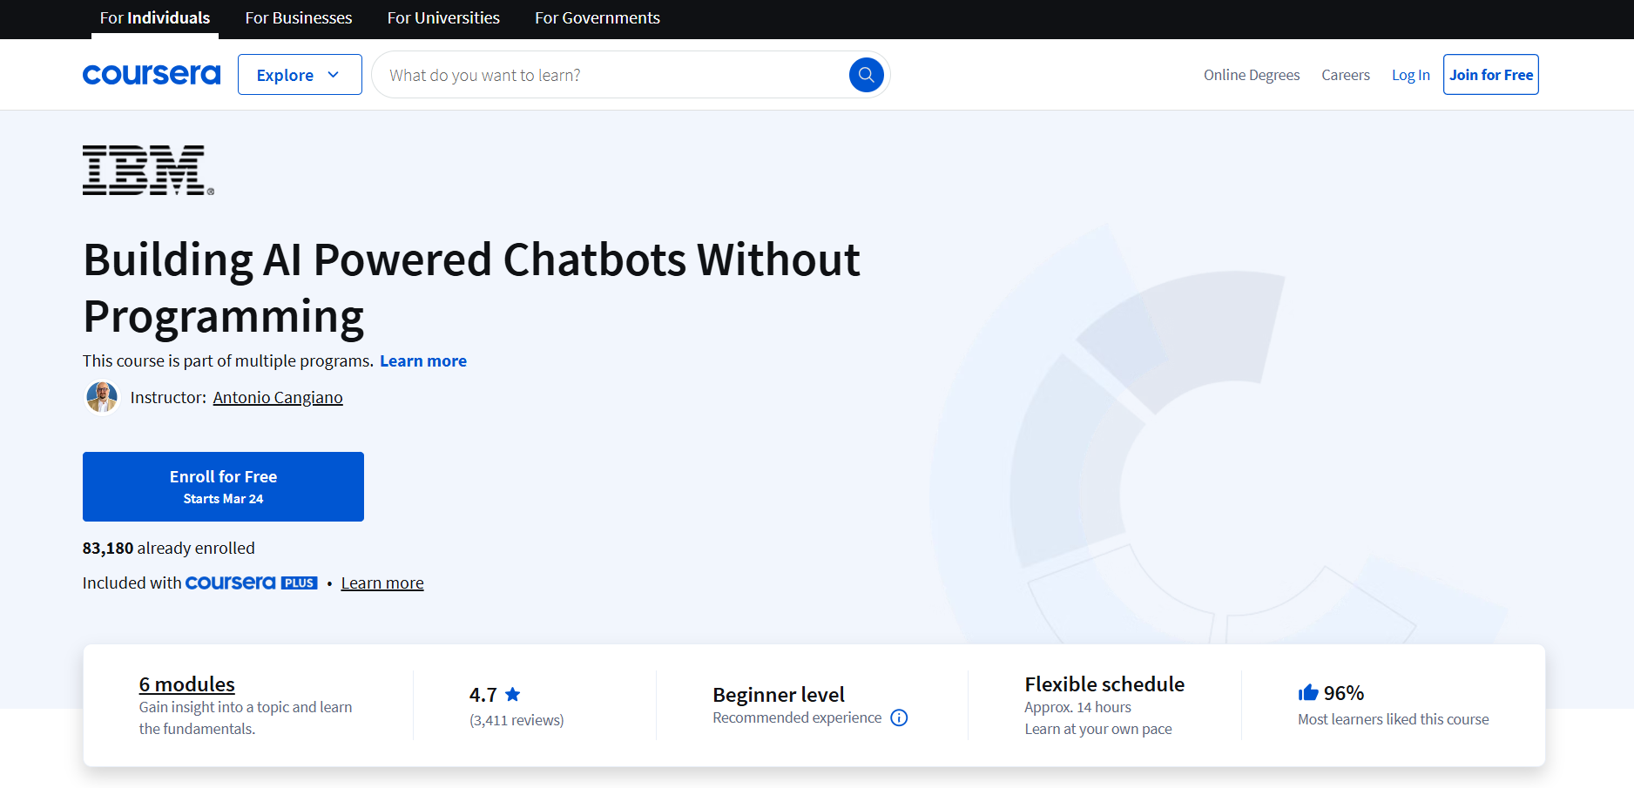Click the Beginner level heading

click(779, 694)
